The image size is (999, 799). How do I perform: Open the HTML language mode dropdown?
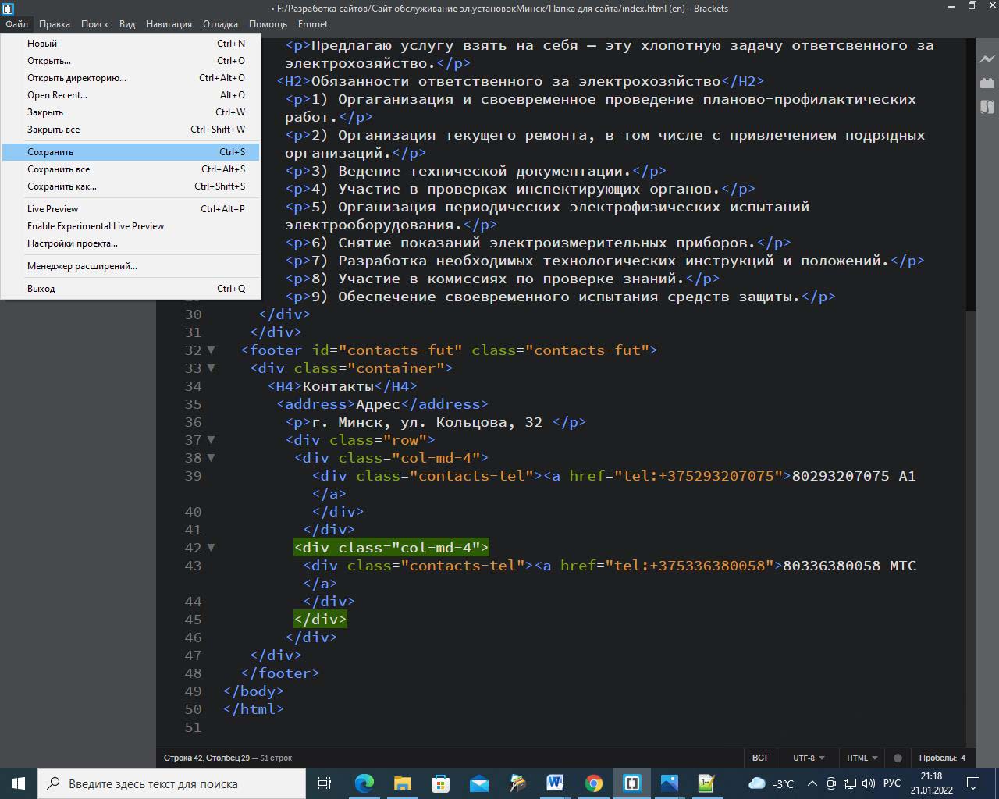[x=862, y=758]
